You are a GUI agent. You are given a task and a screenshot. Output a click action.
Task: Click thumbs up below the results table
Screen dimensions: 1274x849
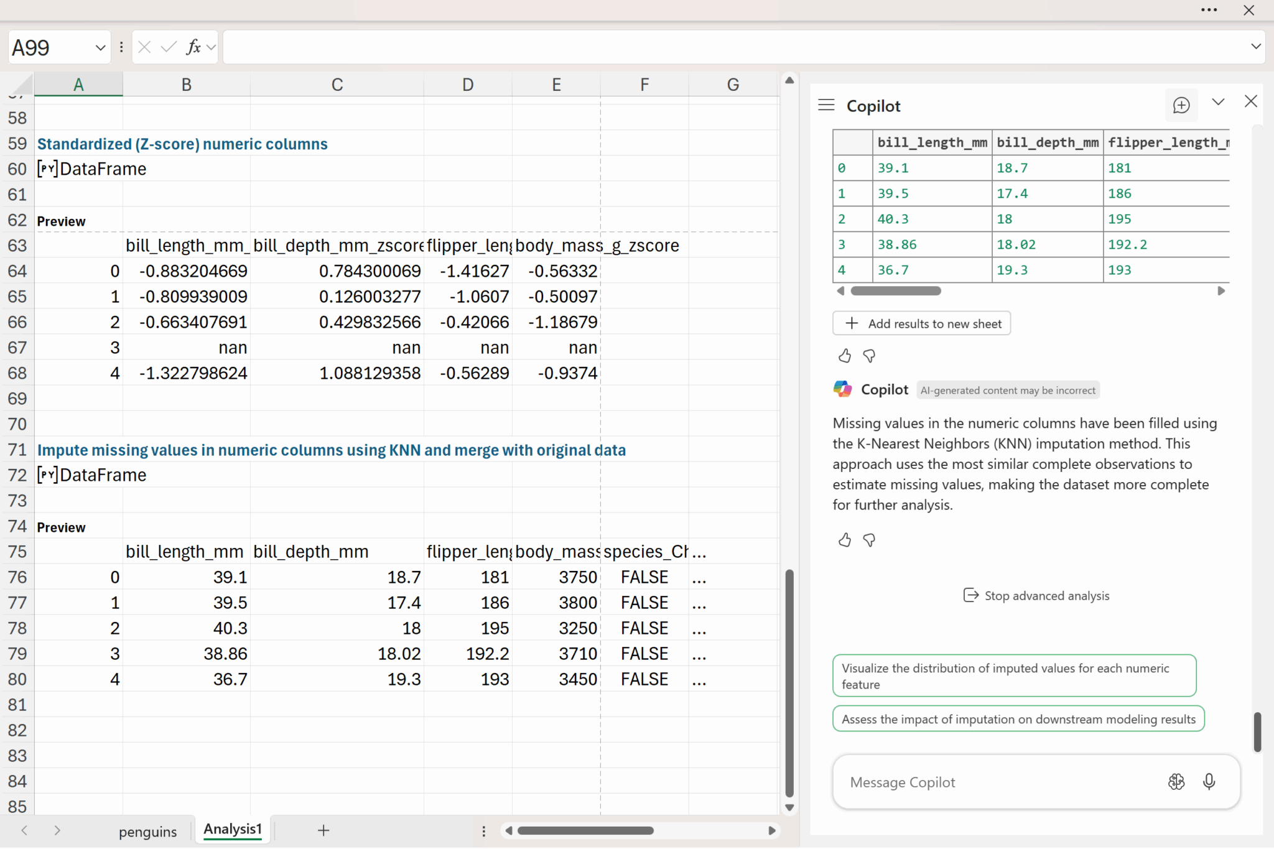click(x=844, y=356)
